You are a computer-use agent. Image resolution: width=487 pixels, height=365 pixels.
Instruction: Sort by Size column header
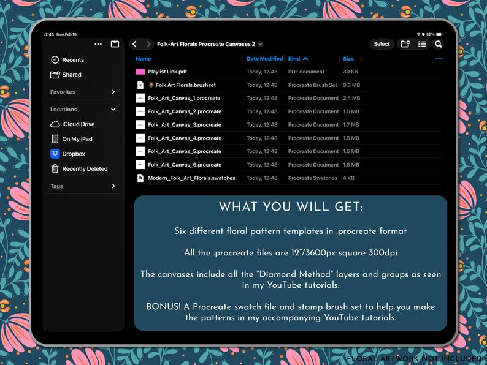(x=348, y=59)
